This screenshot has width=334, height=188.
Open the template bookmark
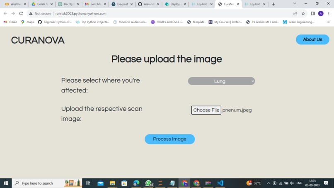(x=196, y=22)
